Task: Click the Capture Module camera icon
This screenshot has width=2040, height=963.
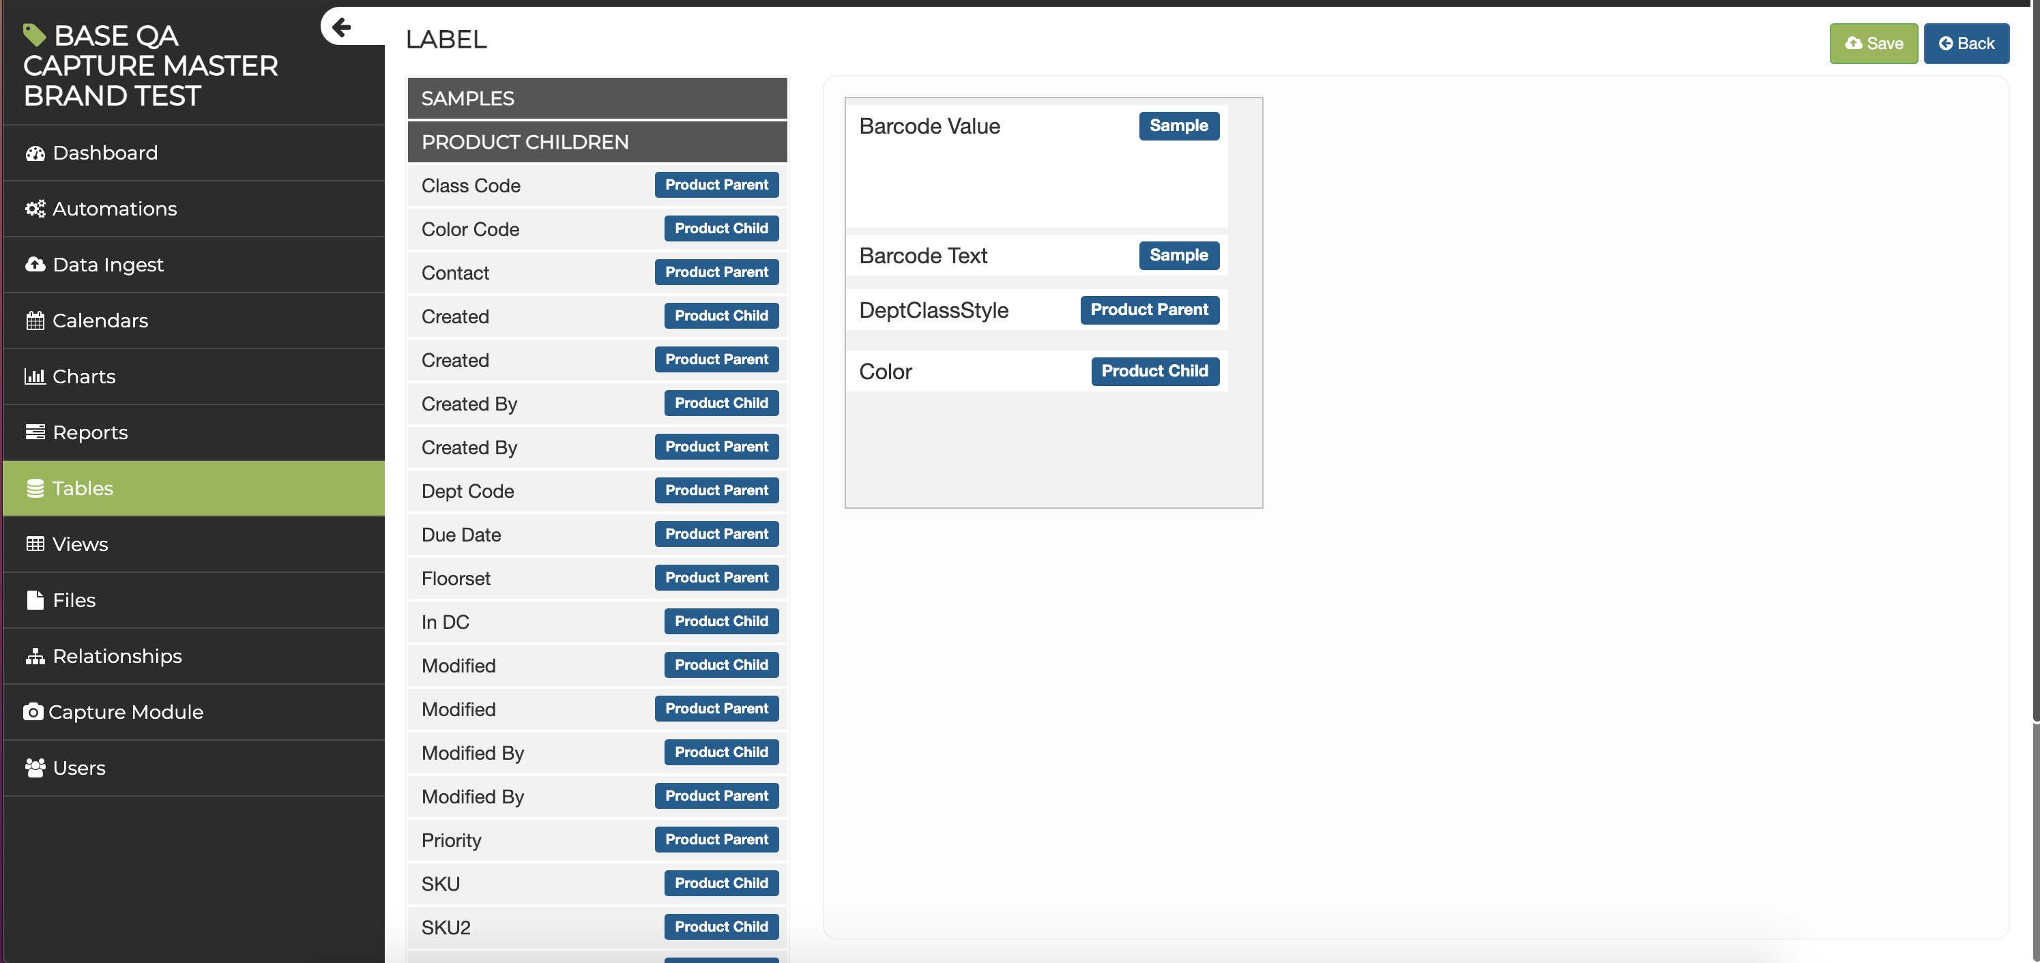Action: 33,712
